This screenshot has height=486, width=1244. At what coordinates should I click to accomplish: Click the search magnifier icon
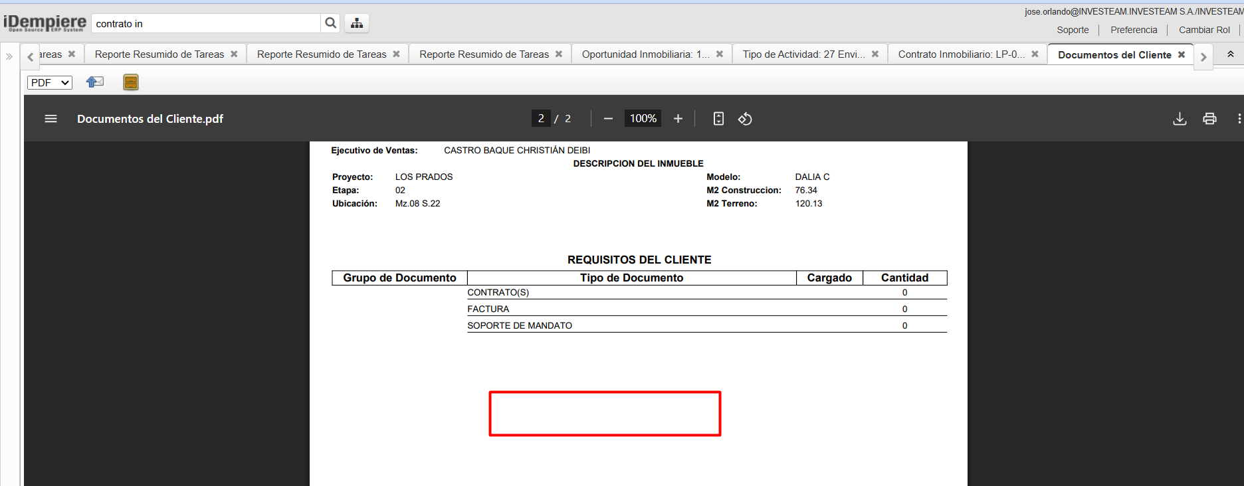(x=330, y=23)
